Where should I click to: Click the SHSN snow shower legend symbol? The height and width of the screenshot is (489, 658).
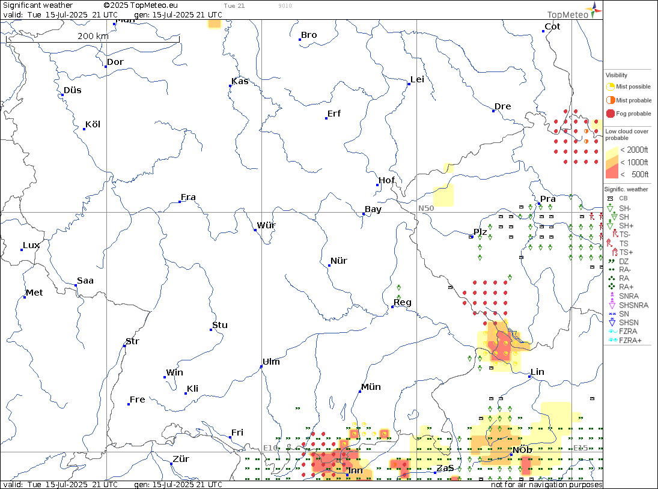coord(612,322)
